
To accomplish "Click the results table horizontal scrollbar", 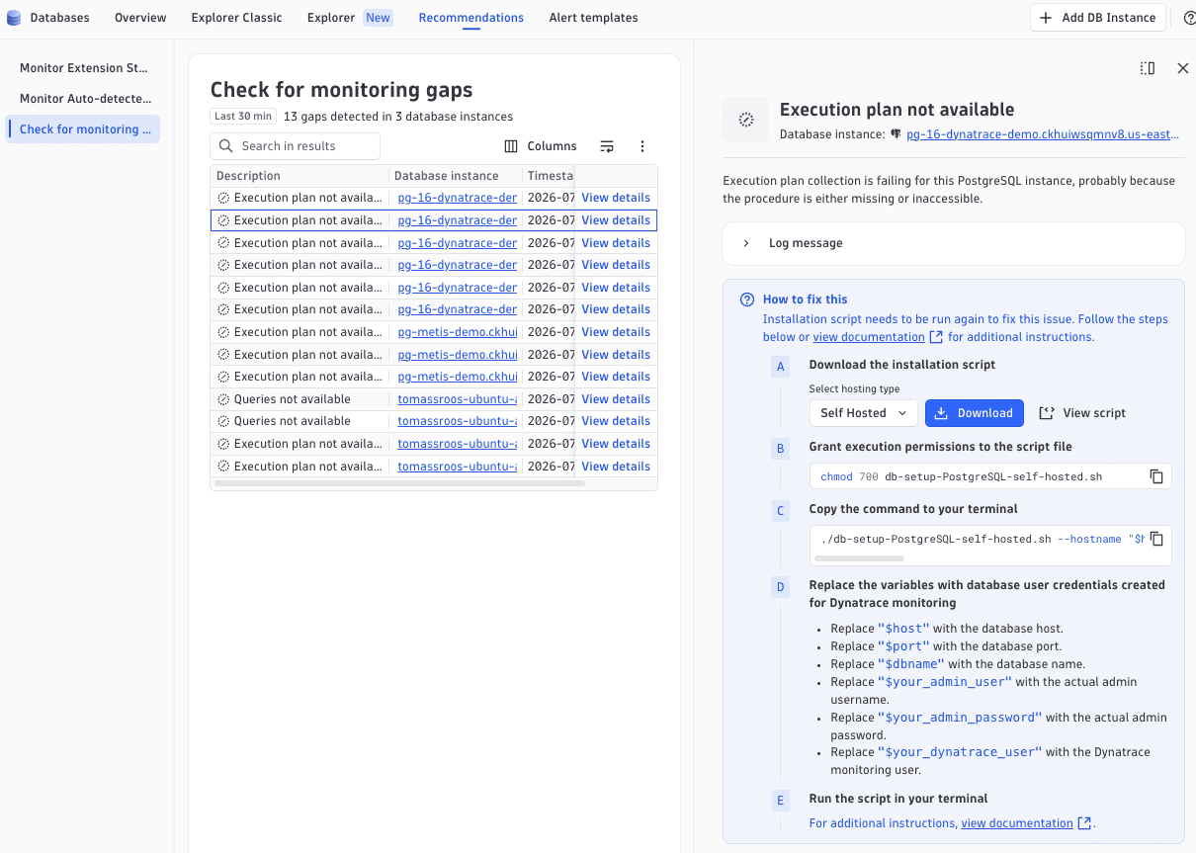I will pos(399,483).
